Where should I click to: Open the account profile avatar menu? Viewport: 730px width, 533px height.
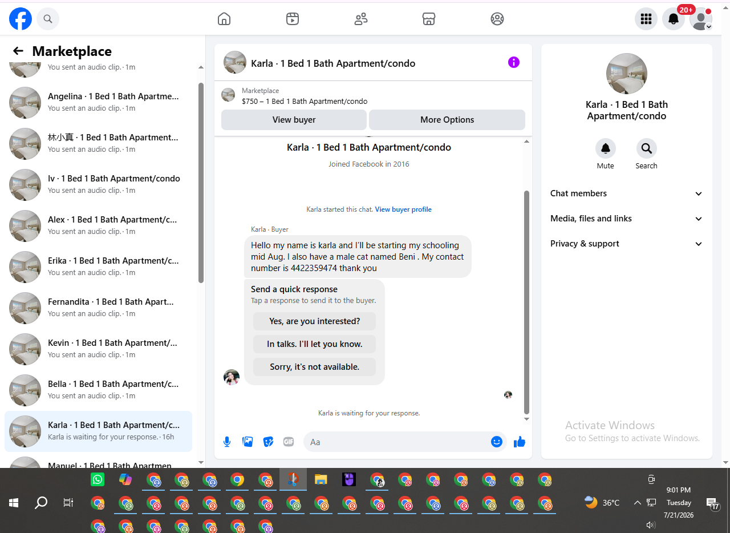coord(701,19)
